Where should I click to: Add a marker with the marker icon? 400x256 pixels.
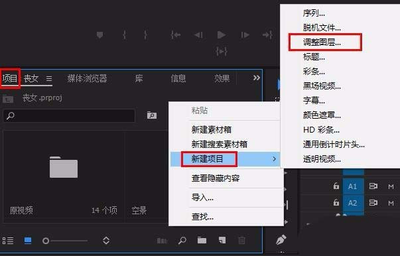(100, 34)
